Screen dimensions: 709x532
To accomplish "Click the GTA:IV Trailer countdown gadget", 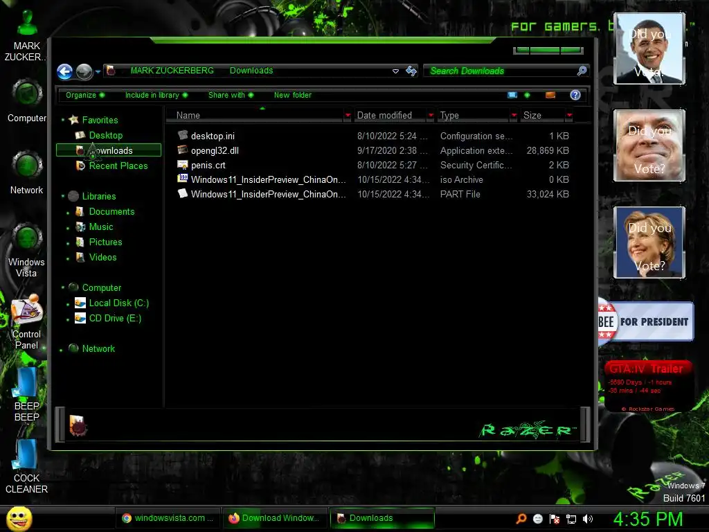I will (647, 386).
